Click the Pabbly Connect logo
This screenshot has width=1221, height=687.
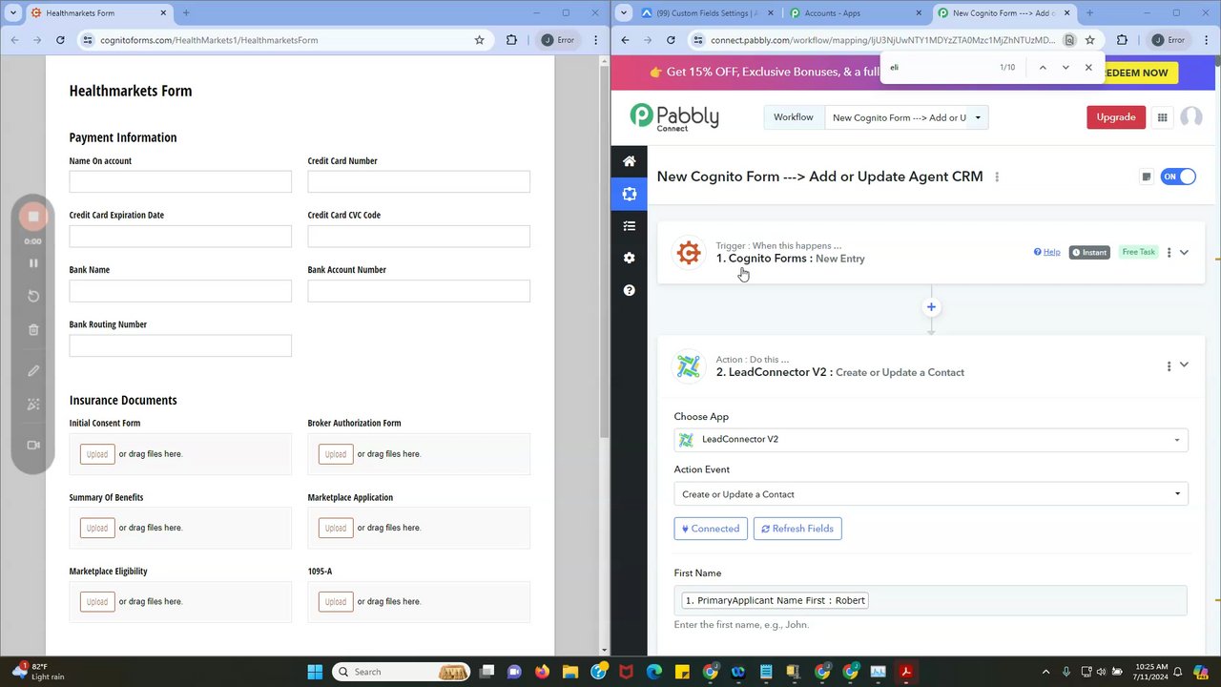point(674,117)
